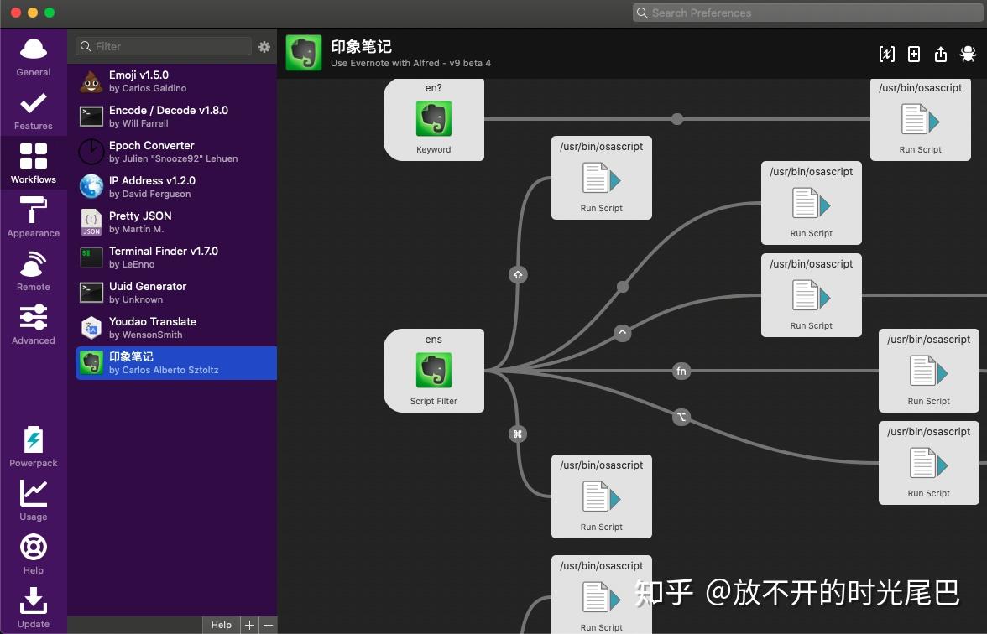Click the add new workflow object icon
Viewport: 987px width, 634px height.
pos(913,53)
